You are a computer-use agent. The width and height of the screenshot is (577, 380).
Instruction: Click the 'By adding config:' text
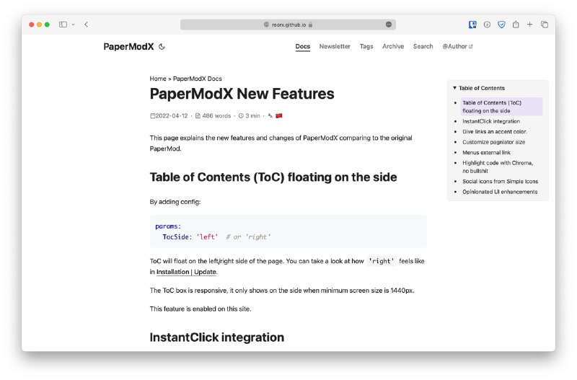coord(175,202)
